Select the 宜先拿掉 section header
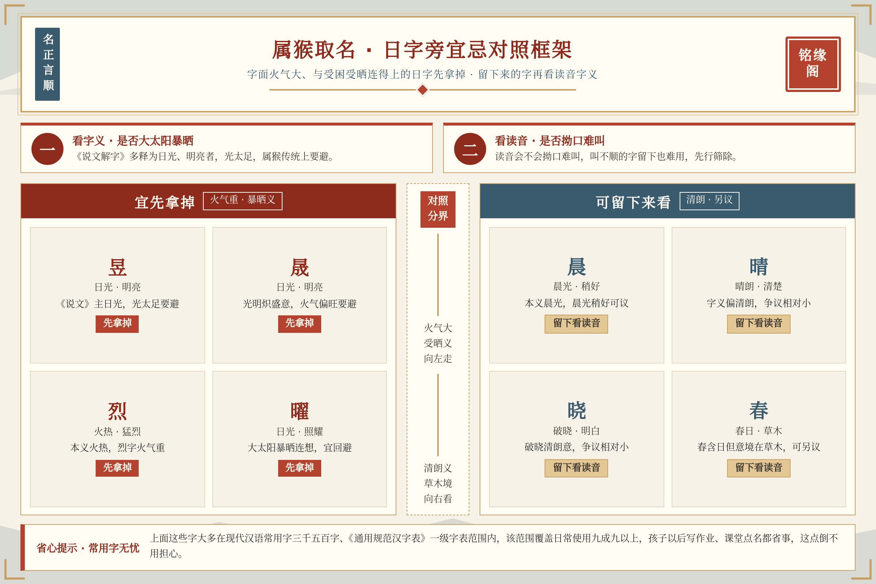Screen dimensions: 876x584 208,201
